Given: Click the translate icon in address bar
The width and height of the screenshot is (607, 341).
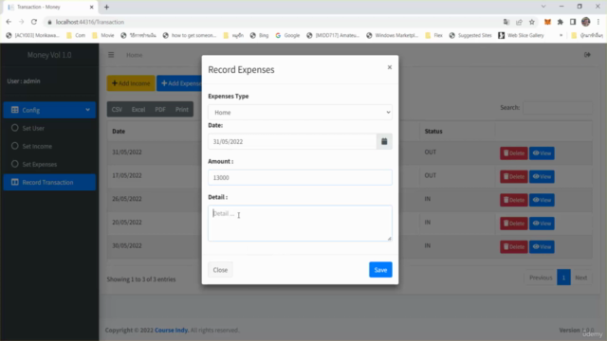Looking at the screenshot, I should (x=506, y=22).
